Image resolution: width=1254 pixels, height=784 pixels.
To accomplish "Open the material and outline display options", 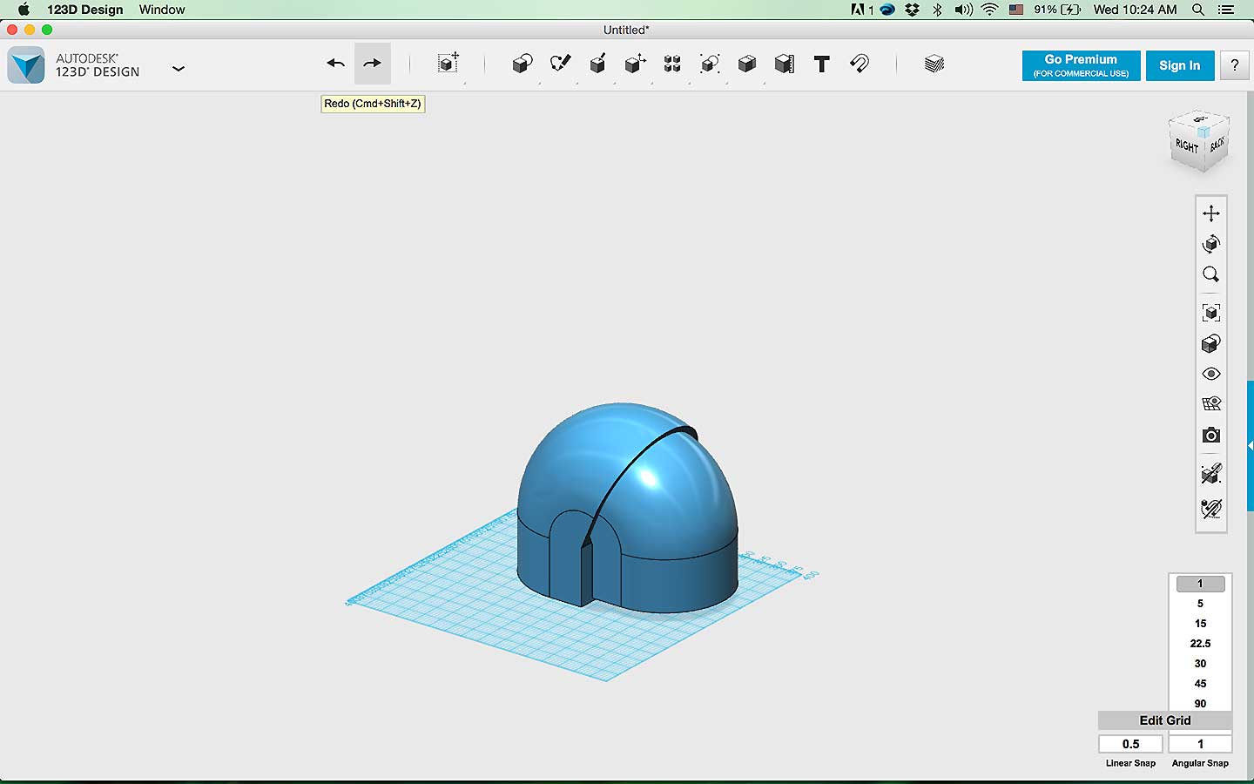I will click(1210, 343).
